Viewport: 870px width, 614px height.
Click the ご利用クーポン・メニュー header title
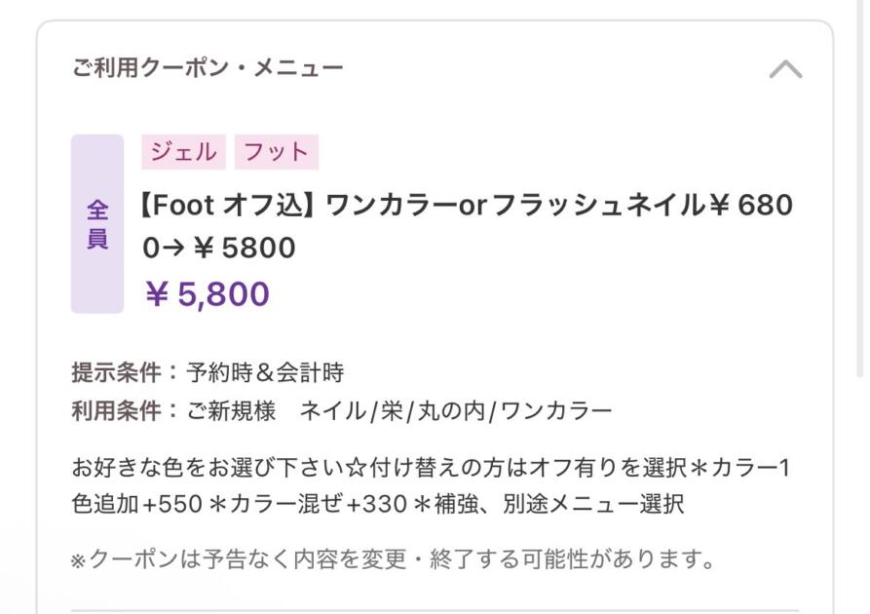click(208, 68)
